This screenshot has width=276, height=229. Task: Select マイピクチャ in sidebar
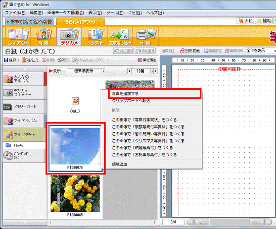24,135
